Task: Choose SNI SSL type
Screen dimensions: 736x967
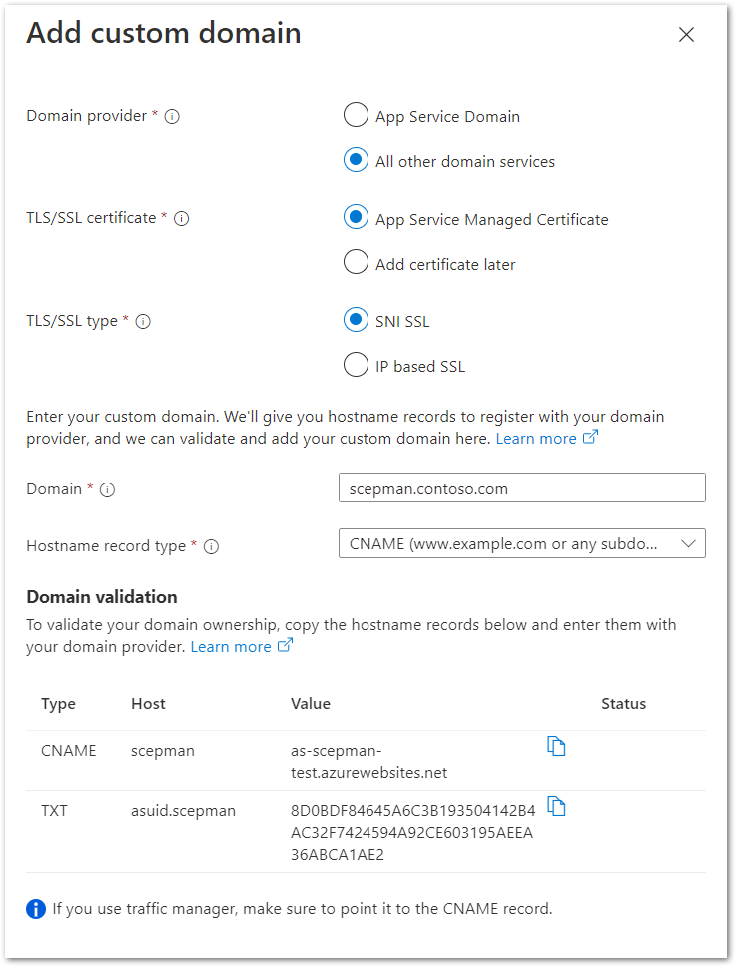Action: 356,320
